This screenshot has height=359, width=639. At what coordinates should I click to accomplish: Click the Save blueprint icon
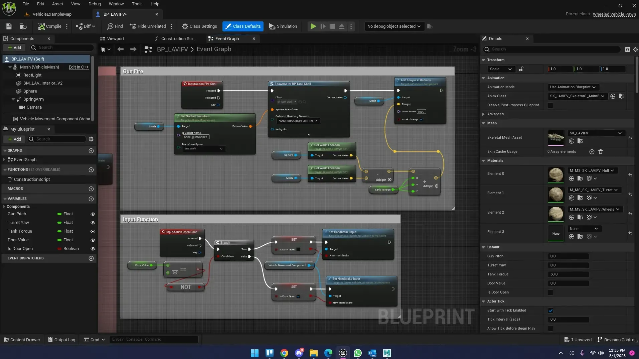point(9,26)
